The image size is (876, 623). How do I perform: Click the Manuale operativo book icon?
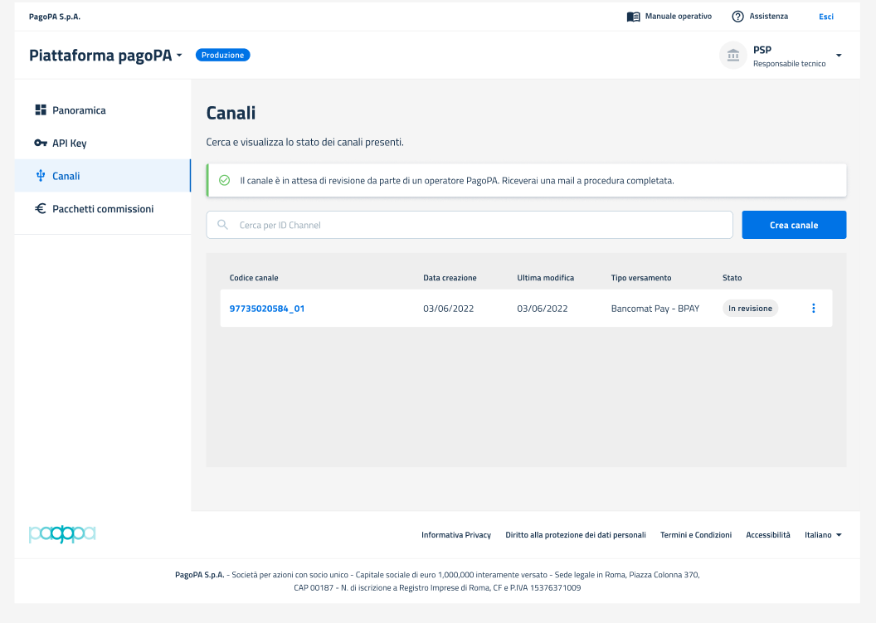(x=633, y=17)
